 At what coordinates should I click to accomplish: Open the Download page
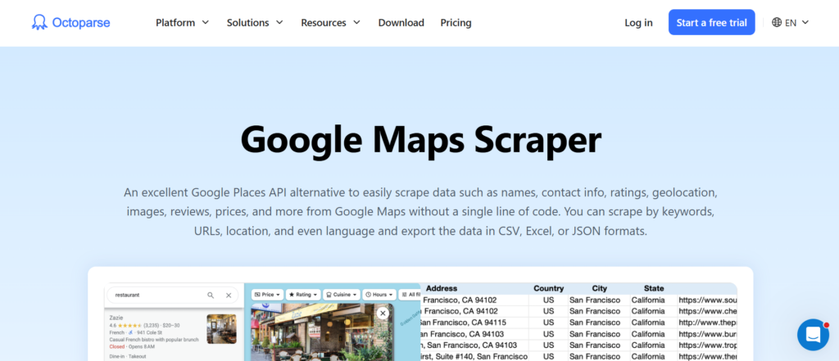(x=401, y=22)
